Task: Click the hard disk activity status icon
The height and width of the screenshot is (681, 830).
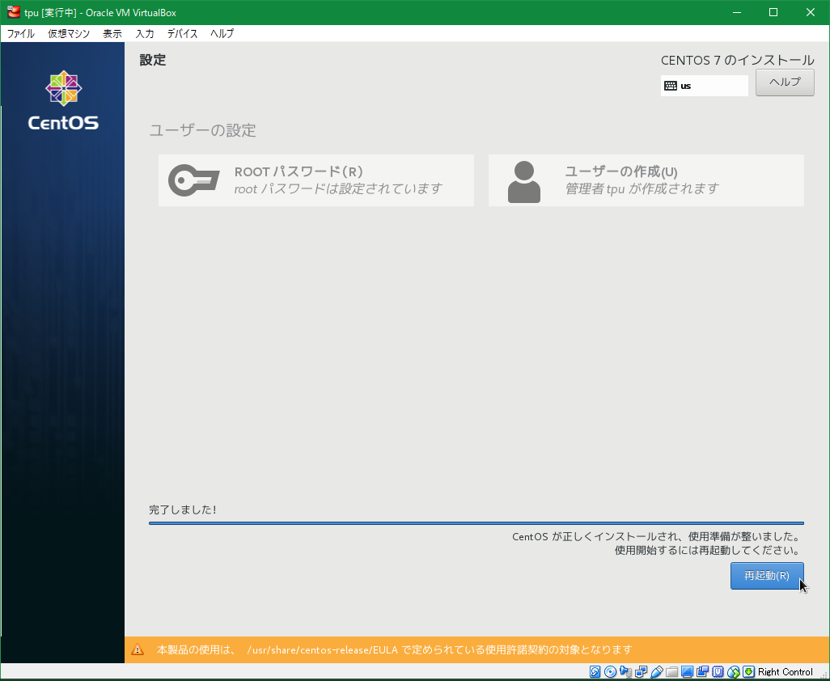Action: click(x=595, y=672)
